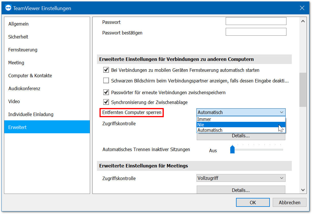Toggle Synchronisierung der Zwischenablage checkbox

(x=106, y=102)
